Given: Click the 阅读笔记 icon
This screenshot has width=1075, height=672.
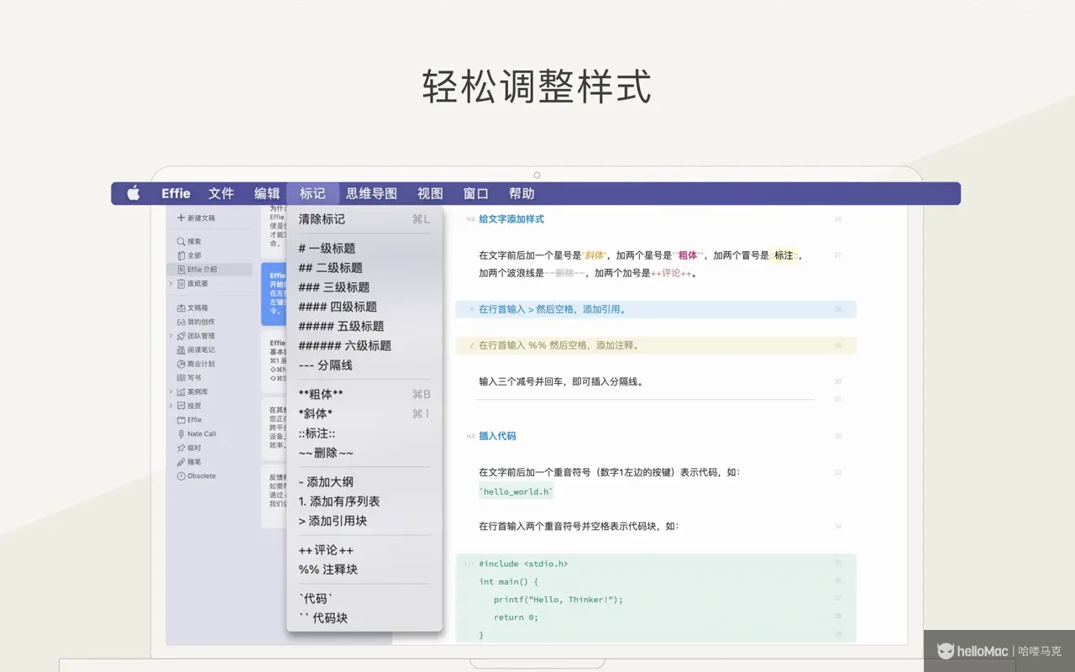Looking at the screenshot, I should tap(181, 350).
